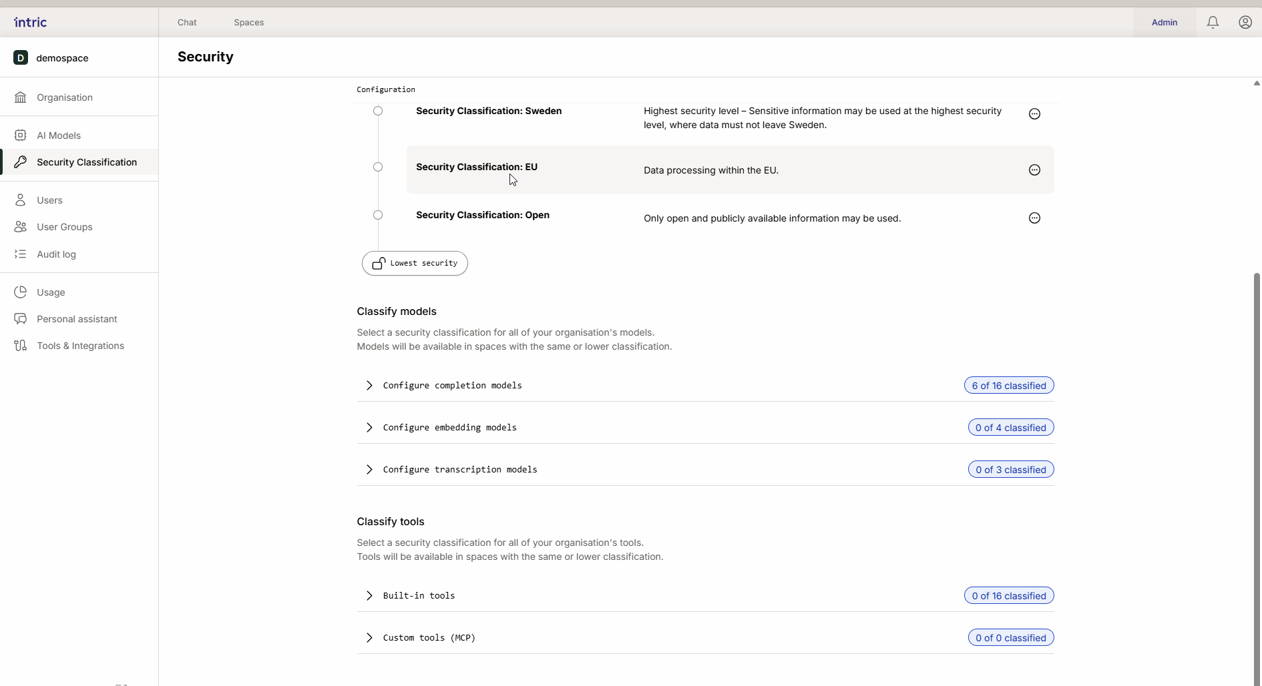Expand Built-in tools section
The width and height of the screenshot is (1262, 686).
(419, 596)
